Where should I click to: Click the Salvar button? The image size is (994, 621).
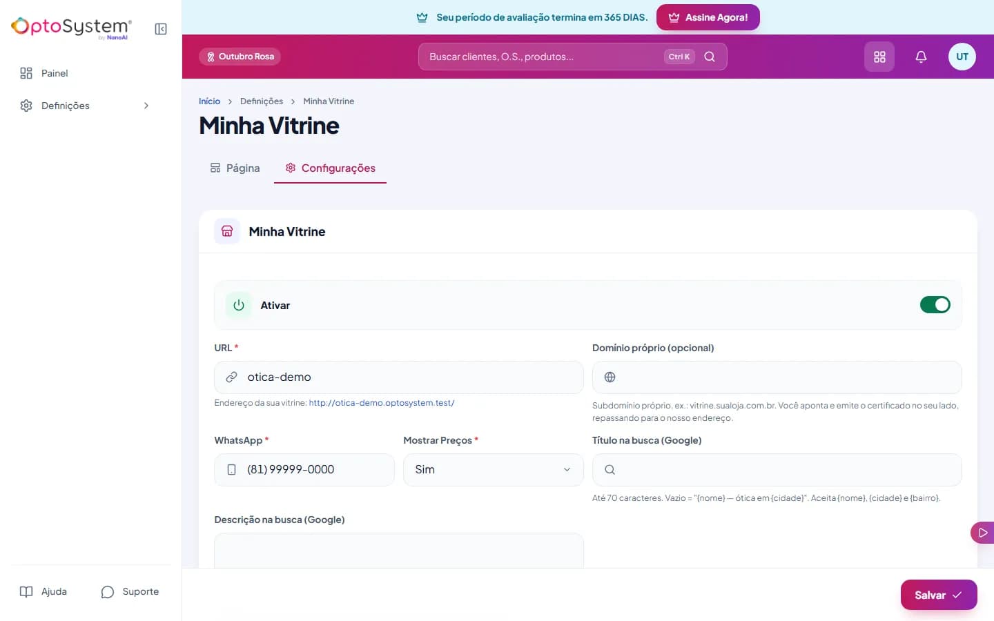point(939,595)
